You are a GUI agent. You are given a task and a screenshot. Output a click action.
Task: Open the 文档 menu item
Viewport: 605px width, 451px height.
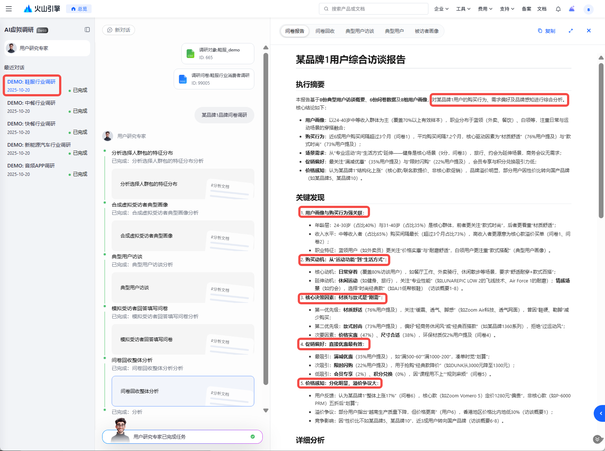pos(542,9)
